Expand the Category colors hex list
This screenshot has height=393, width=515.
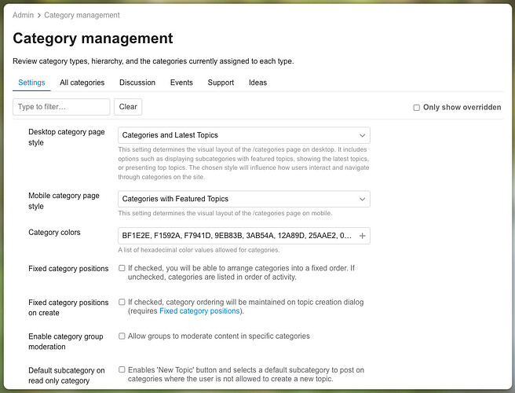coord(244,236)
